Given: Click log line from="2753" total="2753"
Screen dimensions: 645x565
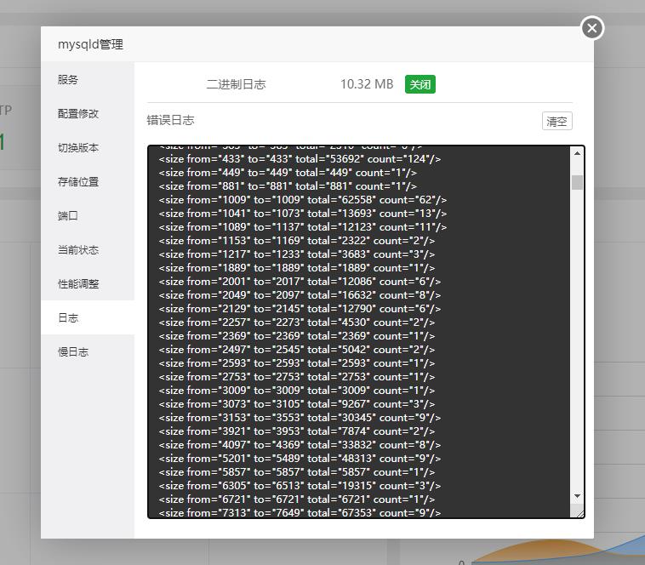Looking at the screenshot, I should coord(297,377).
